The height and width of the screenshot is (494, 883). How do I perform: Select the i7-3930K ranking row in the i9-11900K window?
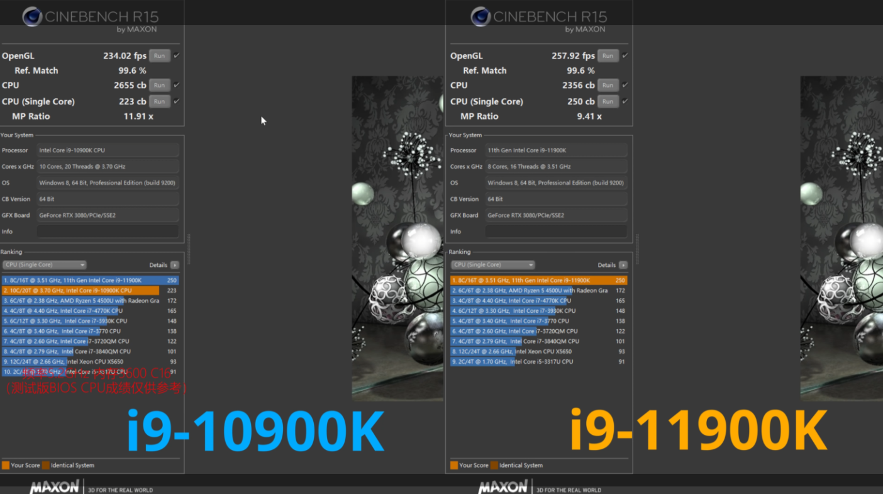tap(539, 311)
